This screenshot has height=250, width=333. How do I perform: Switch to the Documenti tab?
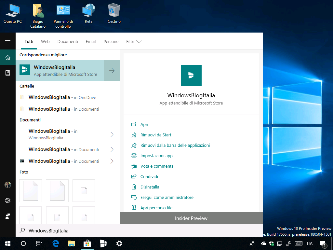coord(68,41)
